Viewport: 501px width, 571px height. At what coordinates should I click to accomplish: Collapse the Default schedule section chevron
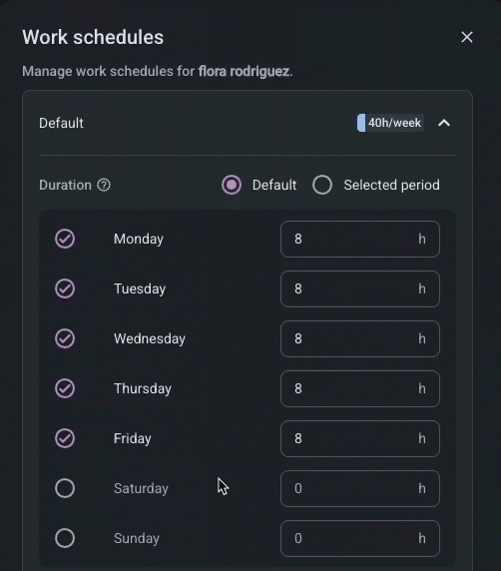tap(444, 123)
